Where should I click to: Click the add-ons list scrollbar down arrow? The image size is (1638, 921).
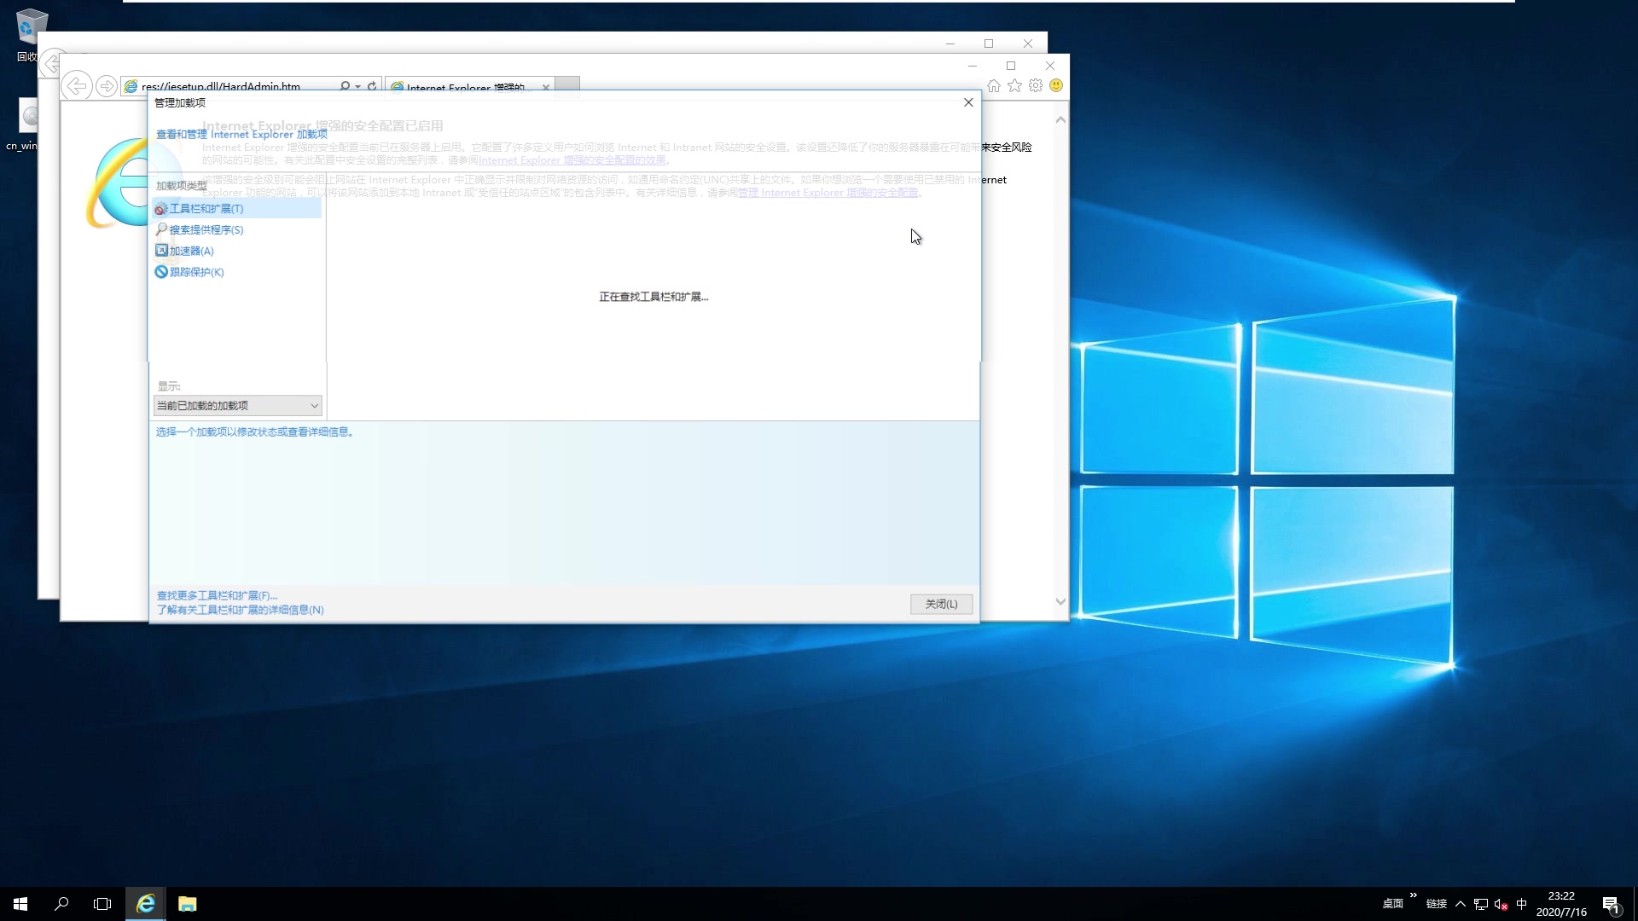(x=1060, y=601)
